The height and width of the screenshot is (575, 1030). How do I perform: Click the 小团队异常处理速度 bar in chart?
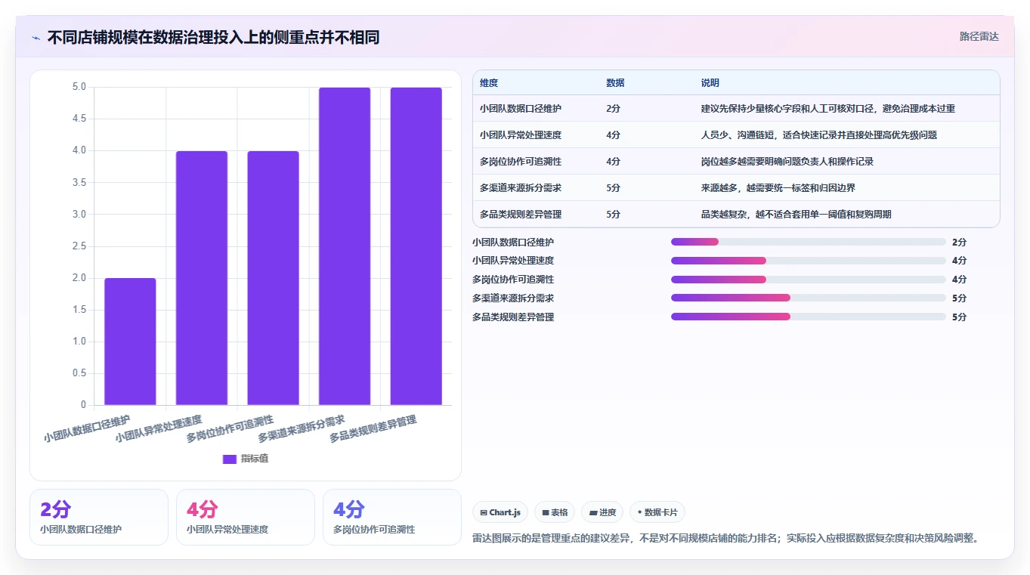click(x=202, y=278)
